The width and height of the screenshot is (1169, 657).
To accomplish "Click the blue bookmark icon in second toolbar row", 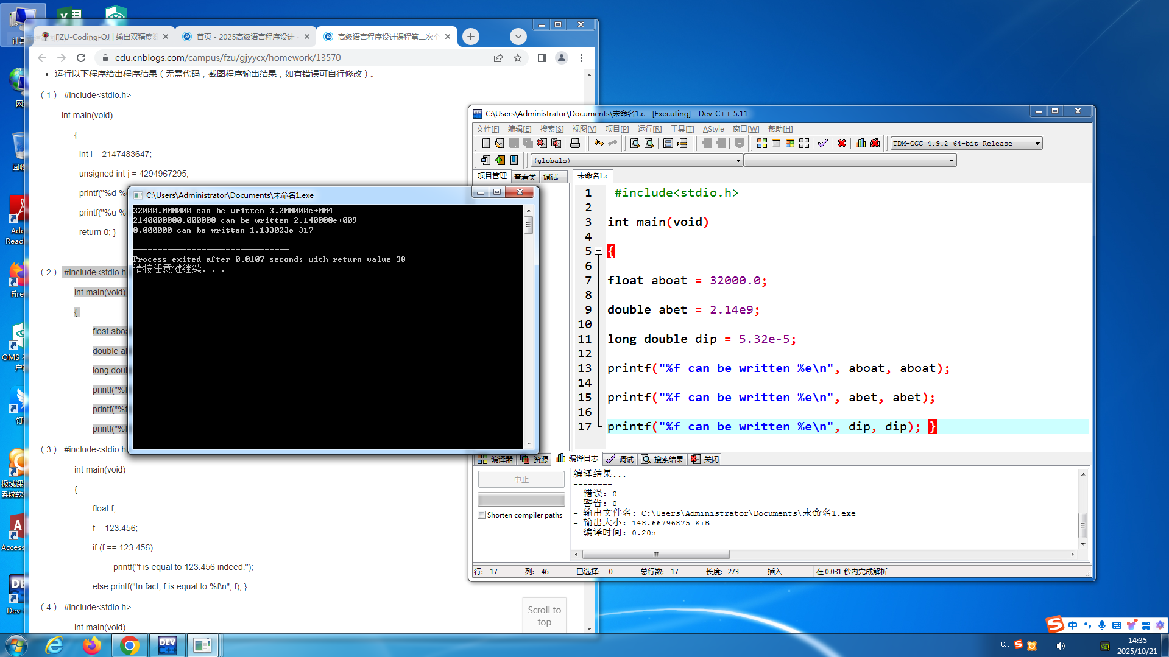I will 514,160.
